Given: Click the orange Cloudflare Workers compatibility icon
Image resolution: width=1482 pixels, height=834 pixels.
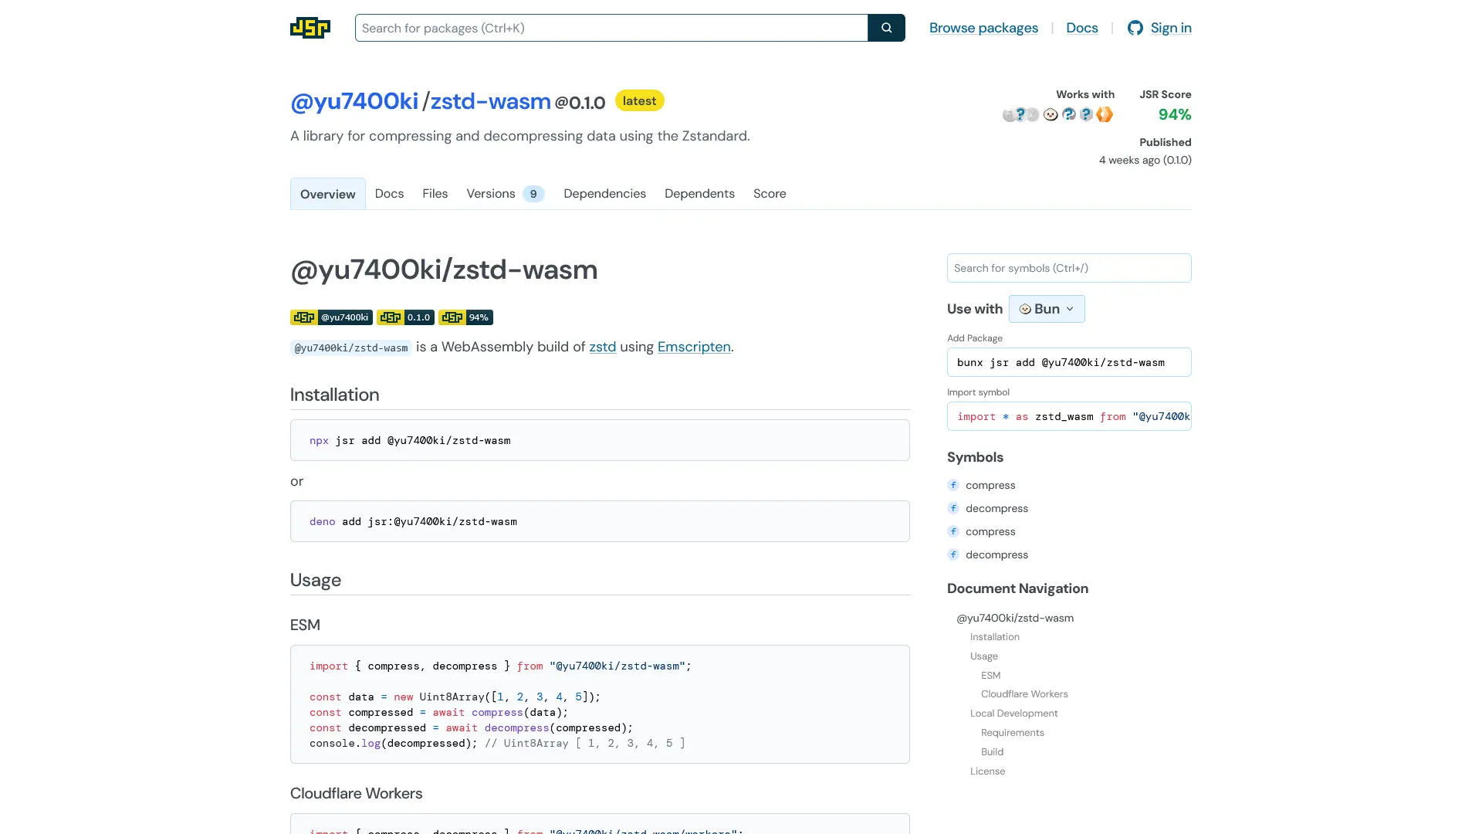Looking at the screenshot, I should [1105, 114].
